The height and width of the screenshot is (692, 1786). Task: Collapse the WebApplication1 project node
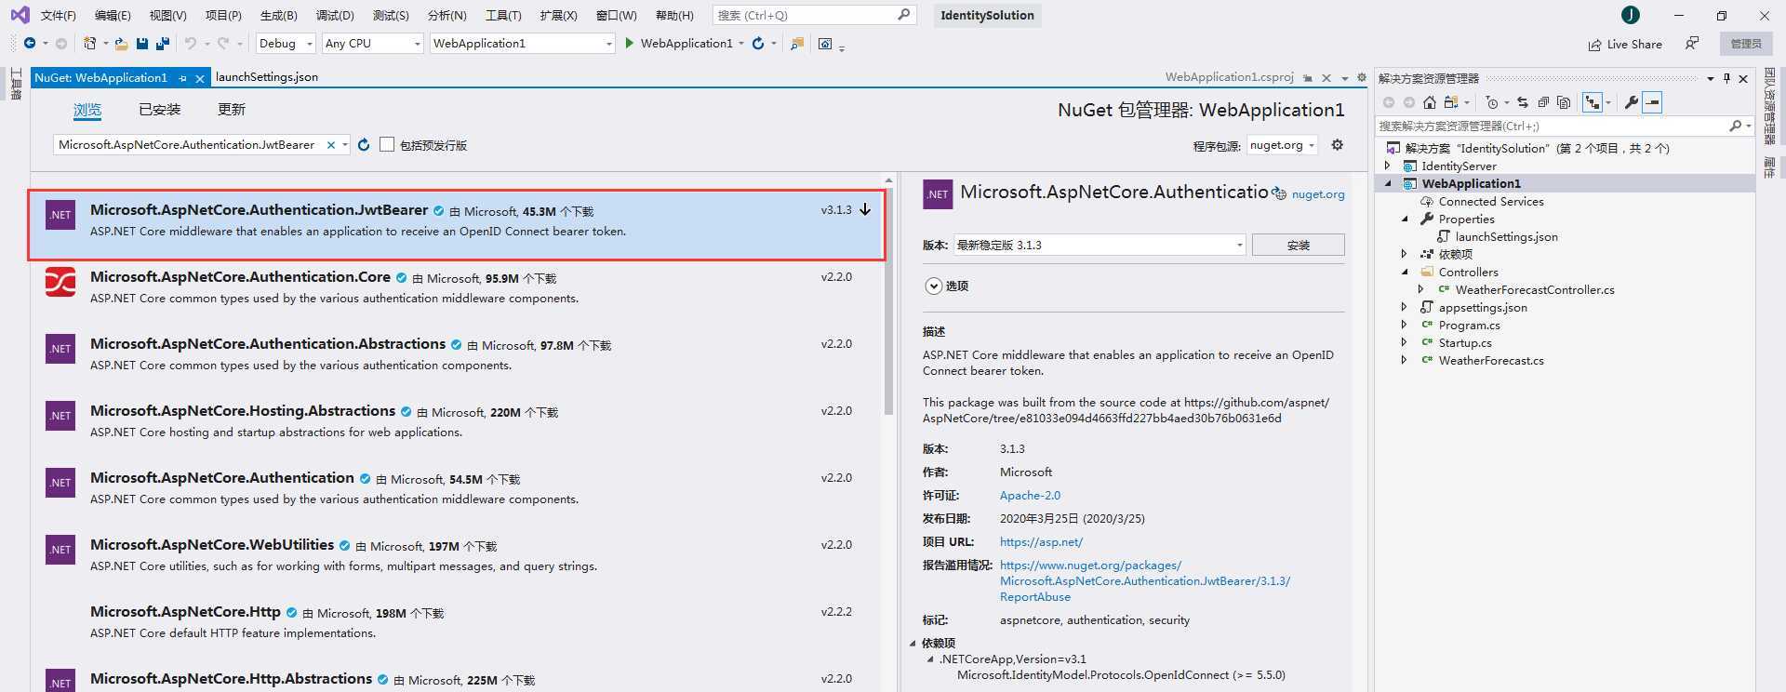tap(1388, 183)
